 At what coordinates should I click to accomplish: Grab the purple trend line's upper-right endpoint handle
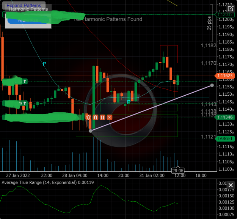pos(212,85)
